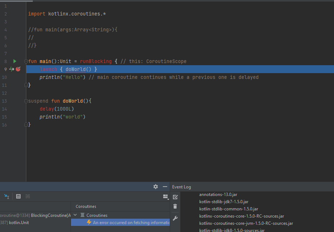
Task: Click the suspend call arrow icon on line 9
Action: (x=12, y=69)
